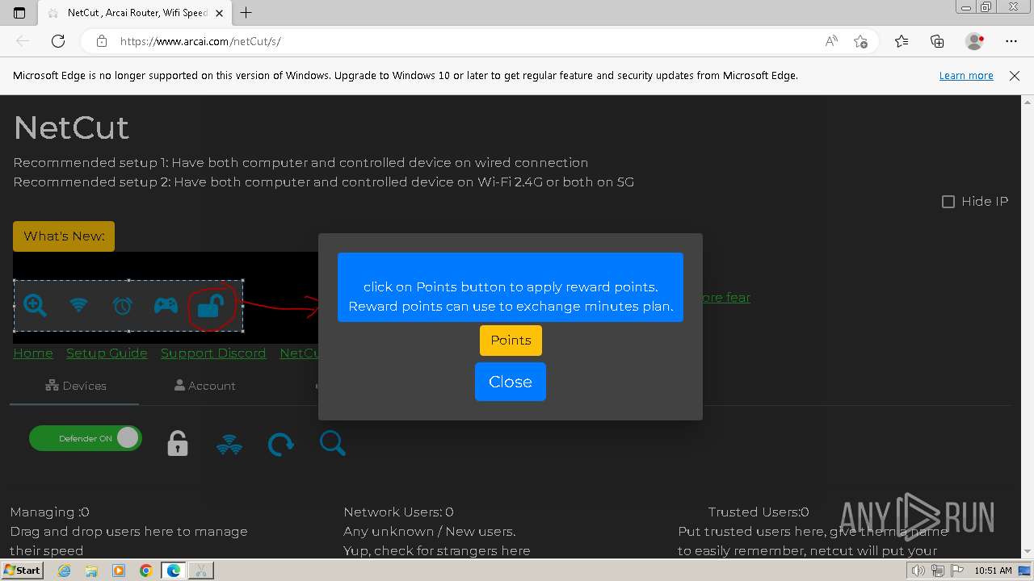Screen dimensions: 1034x581
Task: Switch to the Account tab
Action: click(204, 386)
